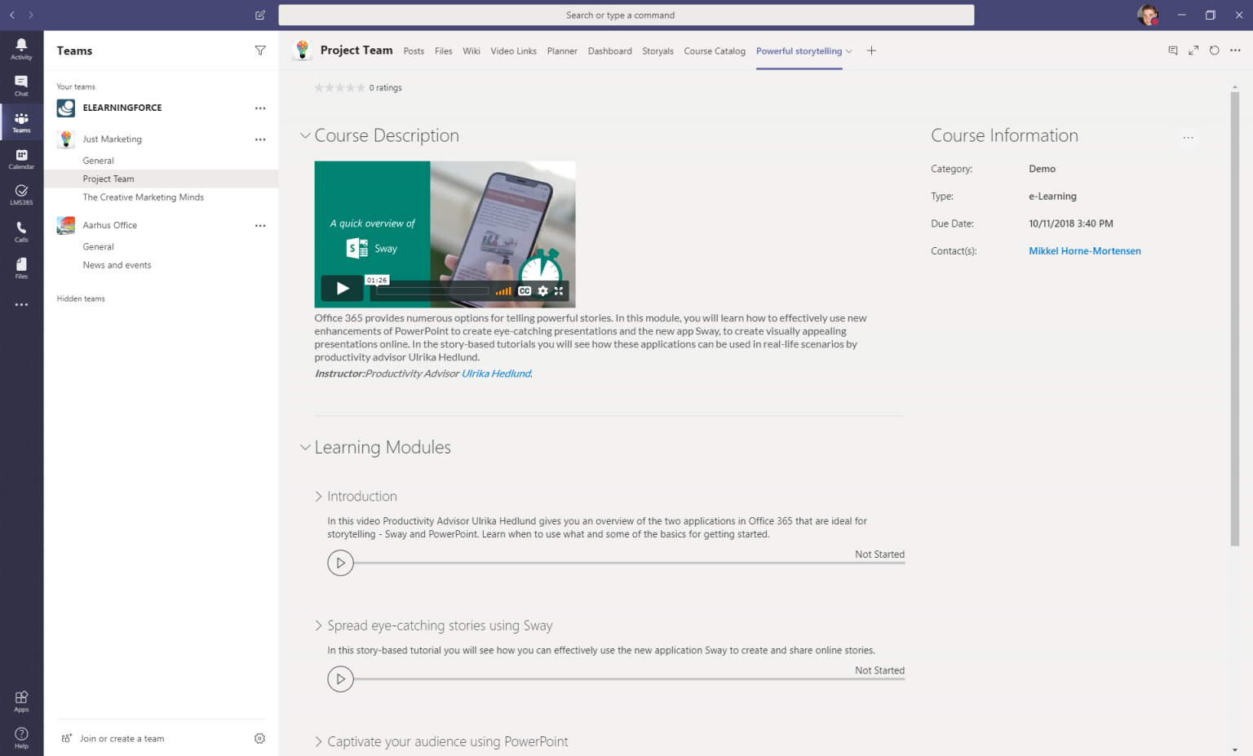The image size is (1253, 756).
Task: Click Join or create a team
Action: point(122,738)
